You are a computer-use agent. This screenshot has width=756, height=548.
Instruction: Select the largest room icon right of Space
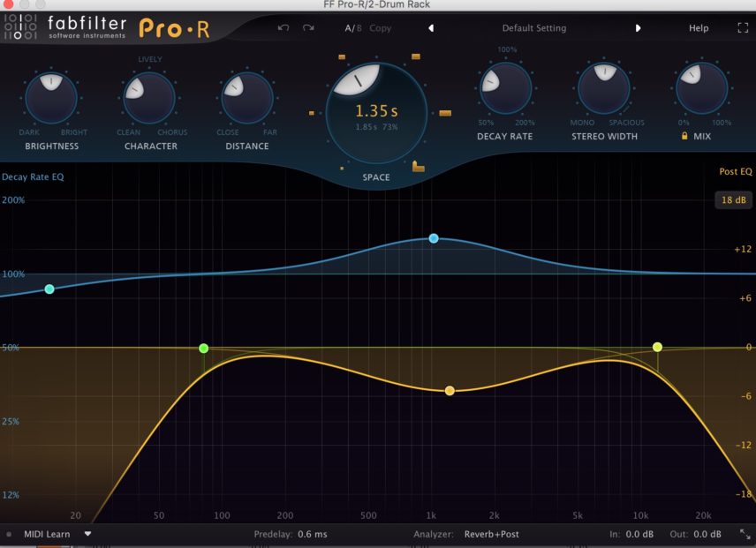(x=445, y=113)
